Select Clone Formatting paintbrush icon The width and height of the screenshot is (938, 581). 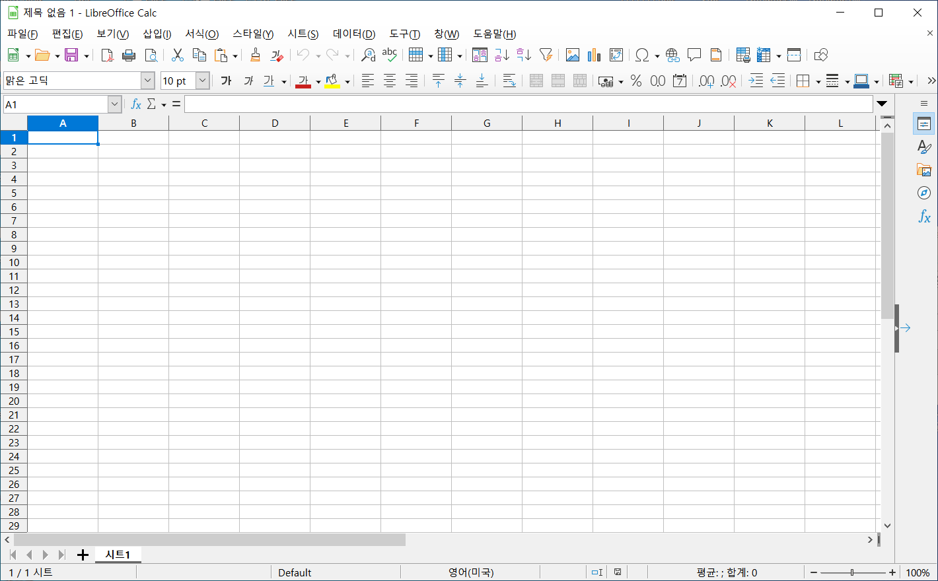255,55
